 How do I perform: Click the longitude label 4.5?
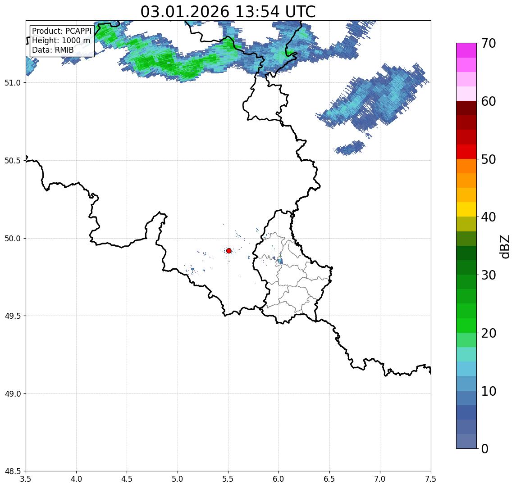[x=127, y=479]
